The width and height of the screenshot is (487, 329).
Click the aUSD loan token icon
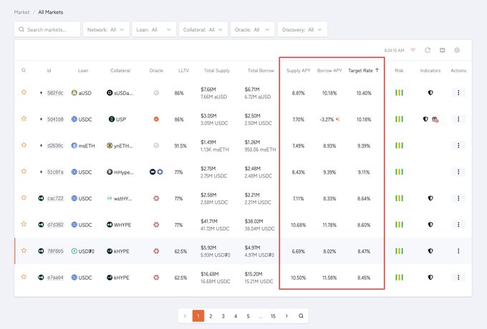[x=74, y=93]
